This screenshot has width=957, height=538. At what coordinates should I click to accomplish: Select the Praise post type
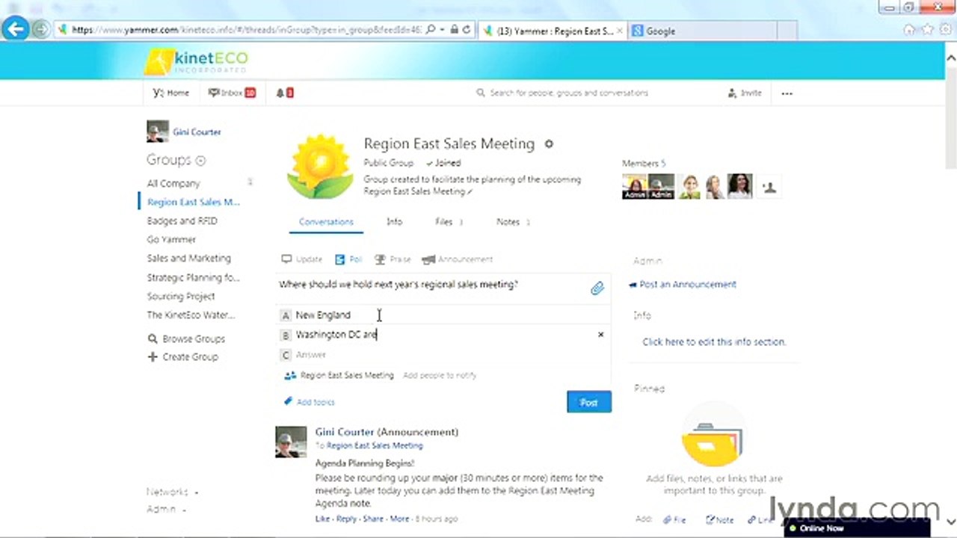coord(393,259)
